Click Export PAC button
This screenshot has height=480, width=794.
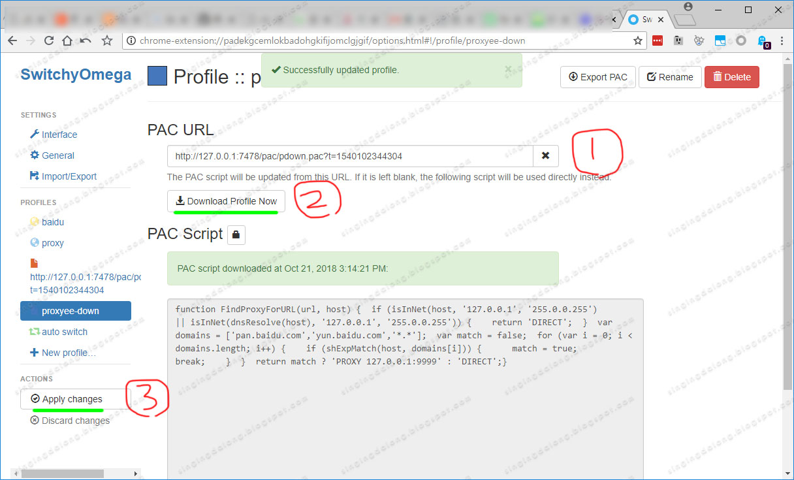(598, 77)
